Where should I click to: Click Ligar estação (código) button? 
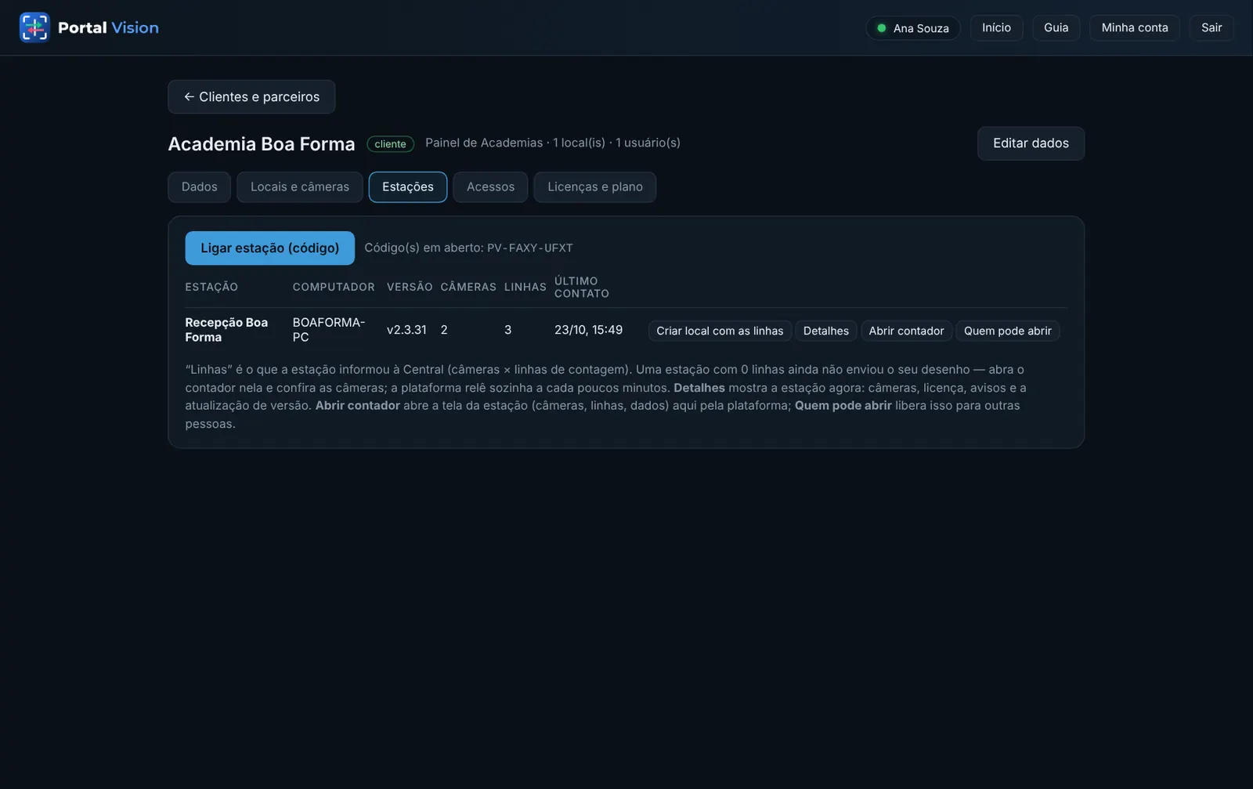(x=270, y=248)
